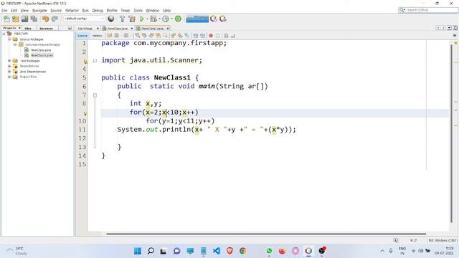Open the Run Project dropdown arrow
459x258 pixels.
[x=147, y=19]
